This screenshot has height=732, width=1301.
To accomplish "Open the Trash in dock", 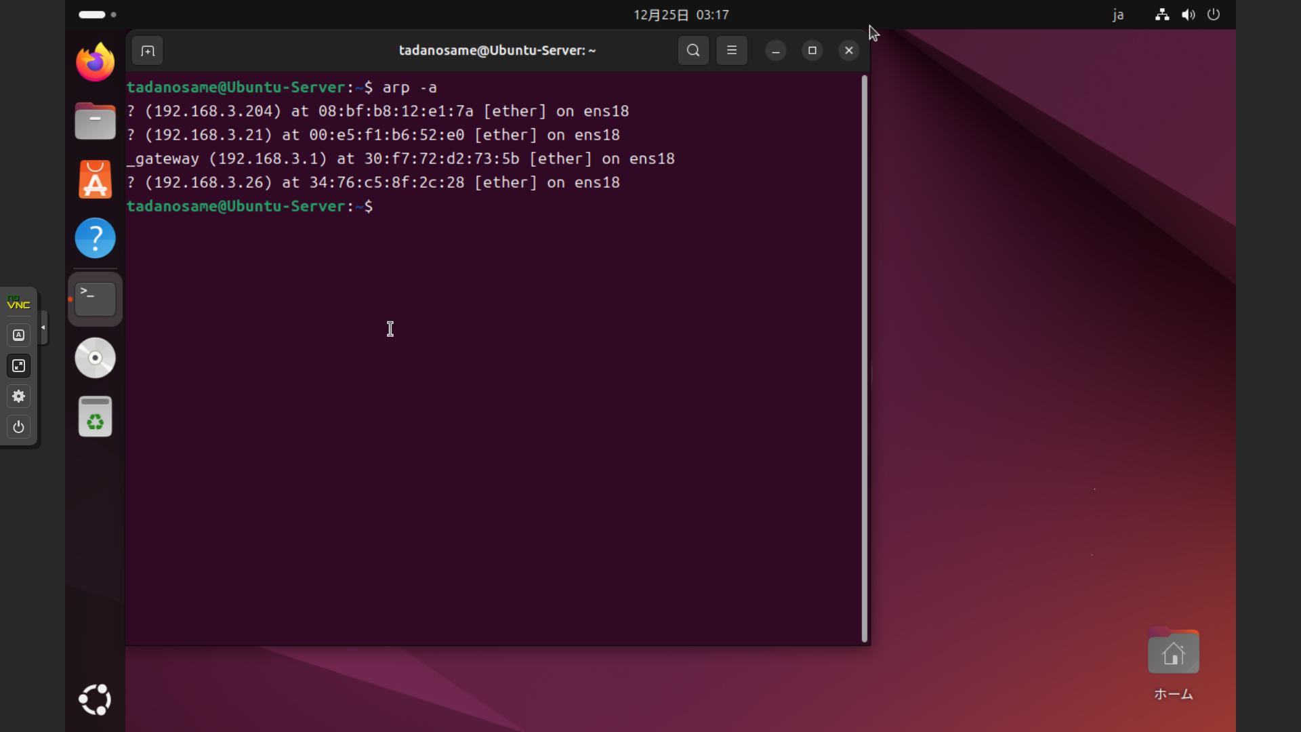I will click(x=95, y=416).
